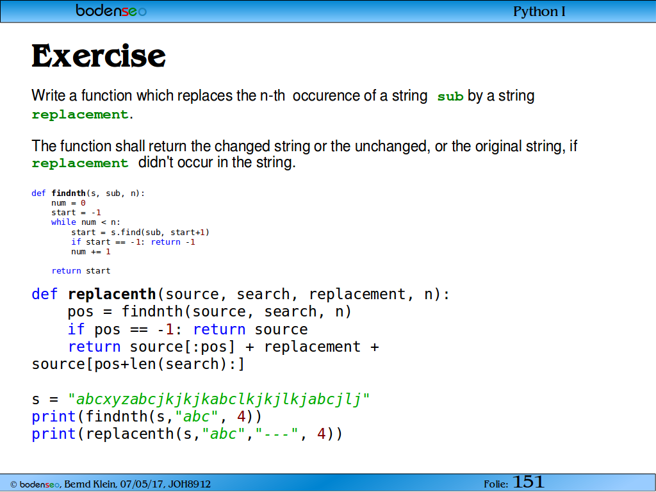Viewport: 656px width, 492px height.
Task: Click the "Python I" header title
Action: pos(539,12)
